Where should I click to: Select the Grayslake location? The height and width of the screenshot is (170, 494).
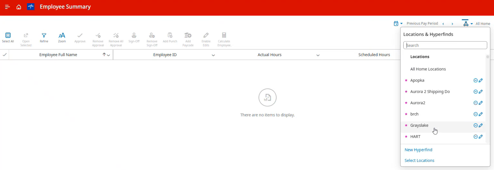[x=419, y=125]
